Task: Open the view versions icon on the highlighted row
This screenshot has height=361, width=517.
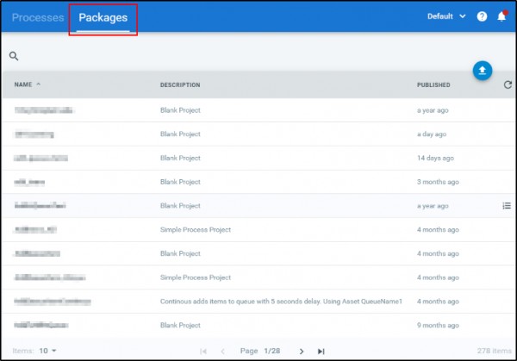Action: [507, 206]
